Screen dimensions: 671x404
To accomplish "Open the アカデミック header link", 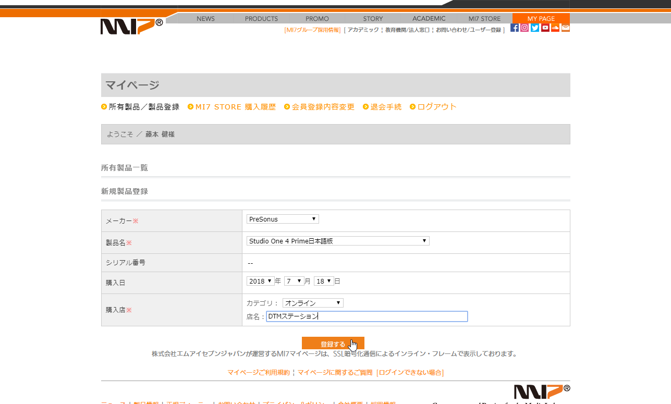I will pyautogui.click(x=363, y=30).
